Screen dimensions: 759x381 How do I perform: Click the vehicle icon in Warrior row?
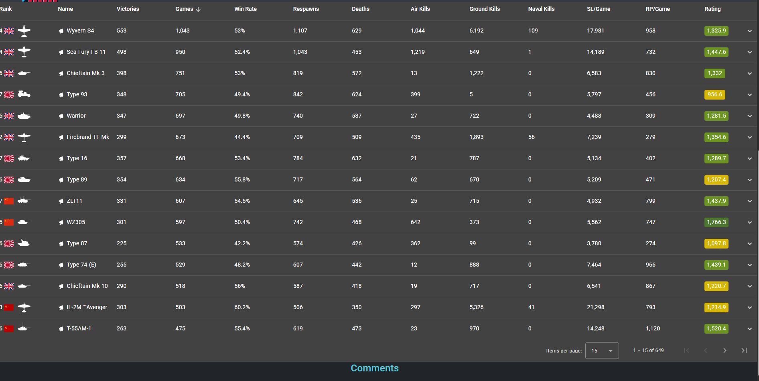click(x=24, y=116)
